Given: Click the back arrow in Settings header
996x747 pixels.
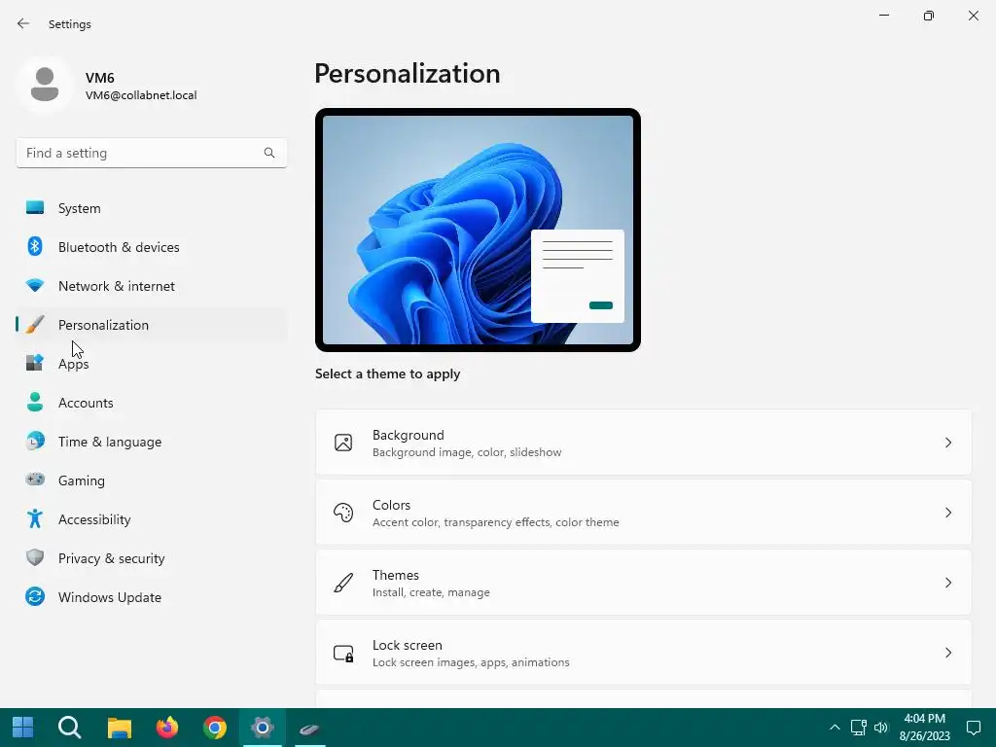Looking at the screenshot, I should 23,23.
